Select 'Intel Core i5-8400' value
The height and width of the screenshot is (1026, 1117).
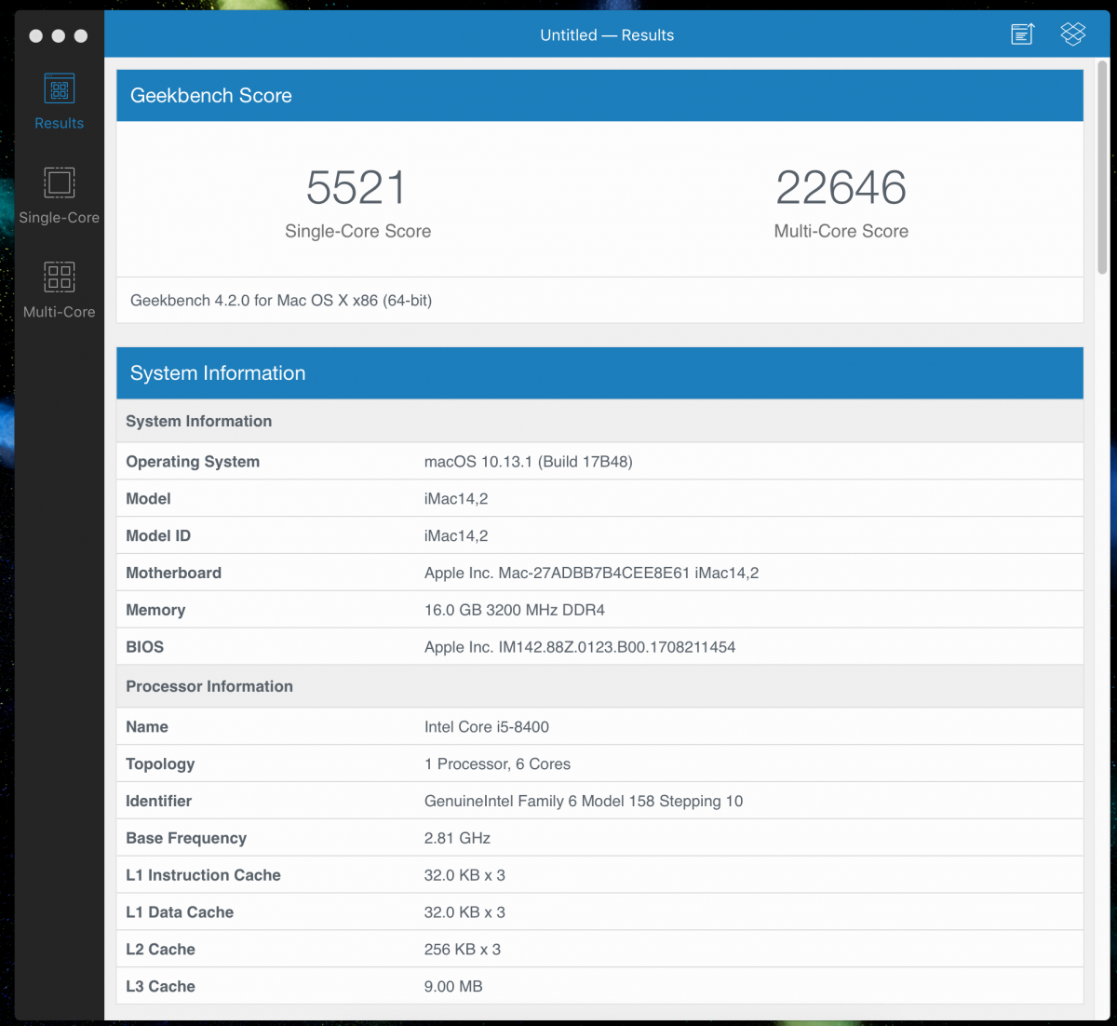[486, 727]
